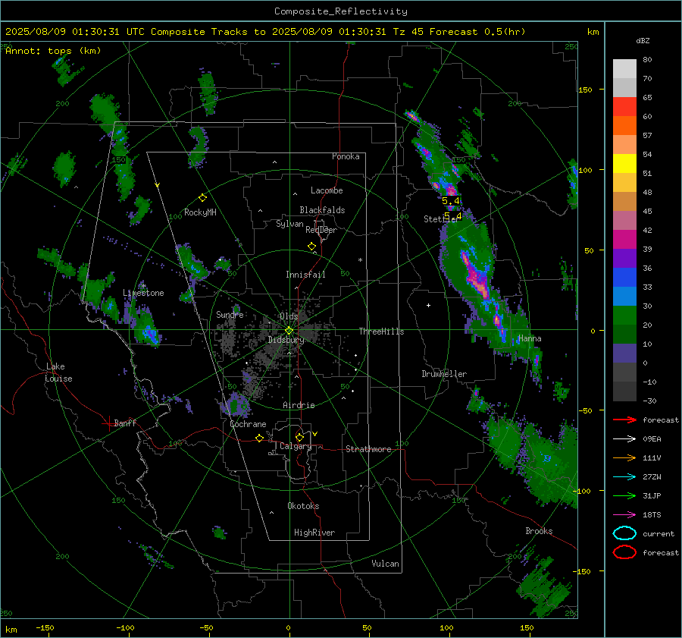Click the Airdrie town label
The height and width of the screenshot is (638, 682).
299,405
